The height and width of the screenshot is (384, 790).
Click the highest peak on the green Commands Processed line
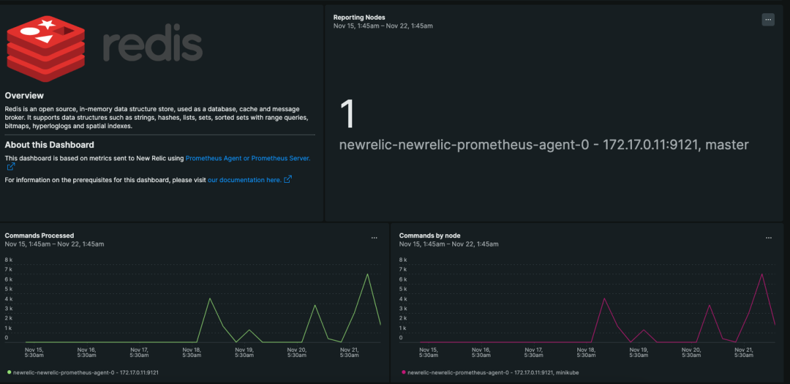point(367,274)
